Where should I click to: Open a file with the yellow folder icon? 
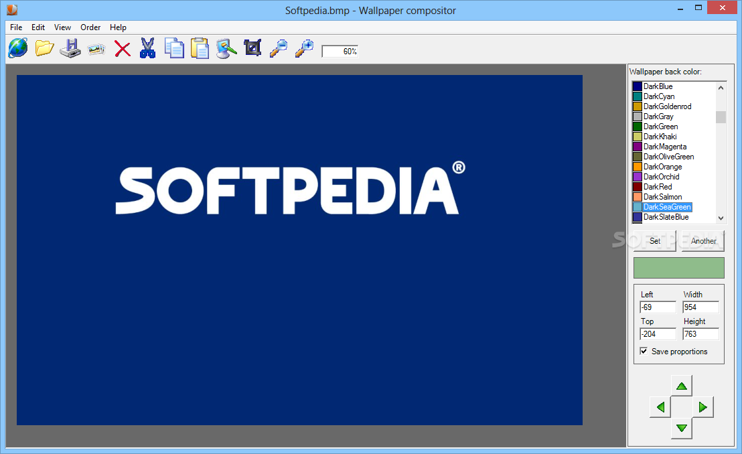[44, 48]
